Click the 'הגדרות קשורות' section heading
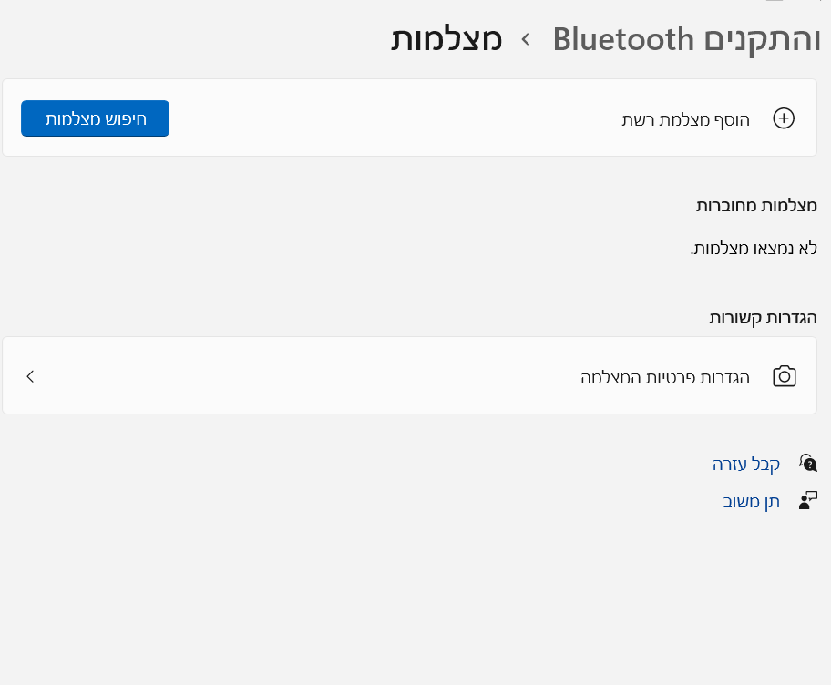 click(763, 317)
